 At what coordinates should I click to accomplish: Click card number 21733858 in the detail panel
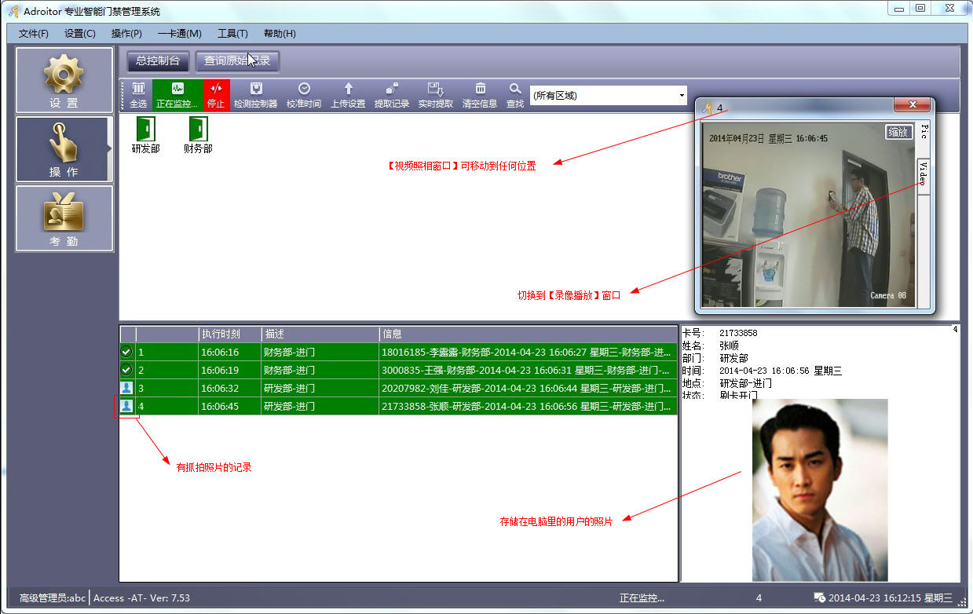pyautogui.click(x=738, y=333)
